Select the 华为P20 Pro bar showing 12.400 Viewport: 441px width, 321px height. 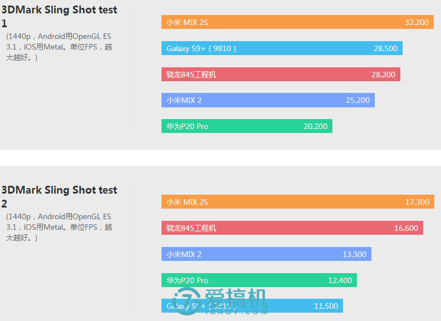point(259,280)
